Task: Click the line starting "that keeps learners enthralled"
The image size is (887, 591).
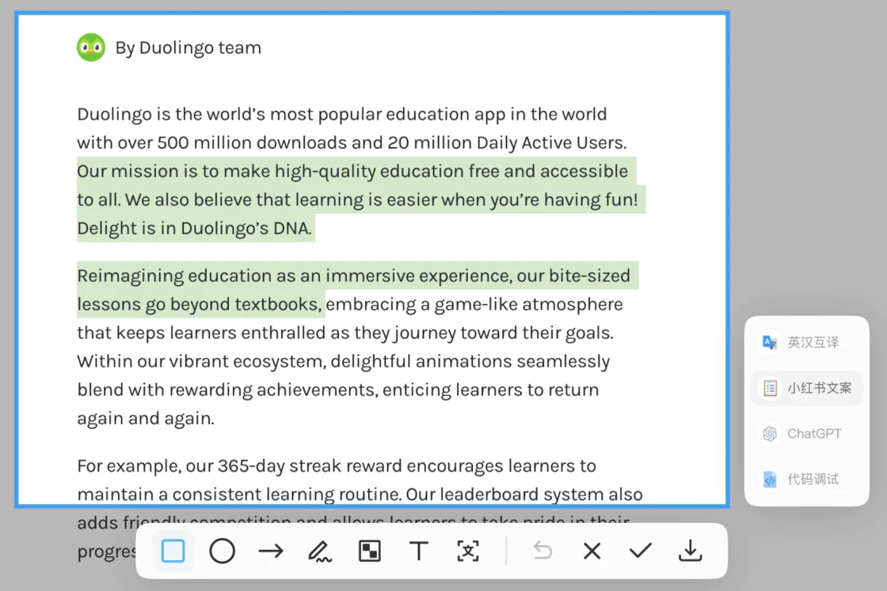Action: pos(345,333)
